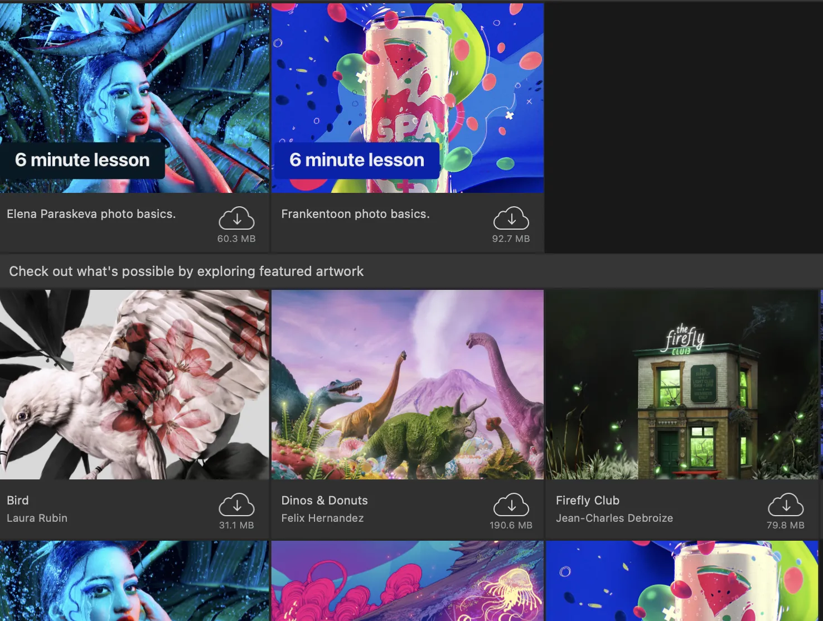The height and width of the screenshot is (621, 823).
Task: Click the Dinos & Donuts title text
Action: point(325,501)
